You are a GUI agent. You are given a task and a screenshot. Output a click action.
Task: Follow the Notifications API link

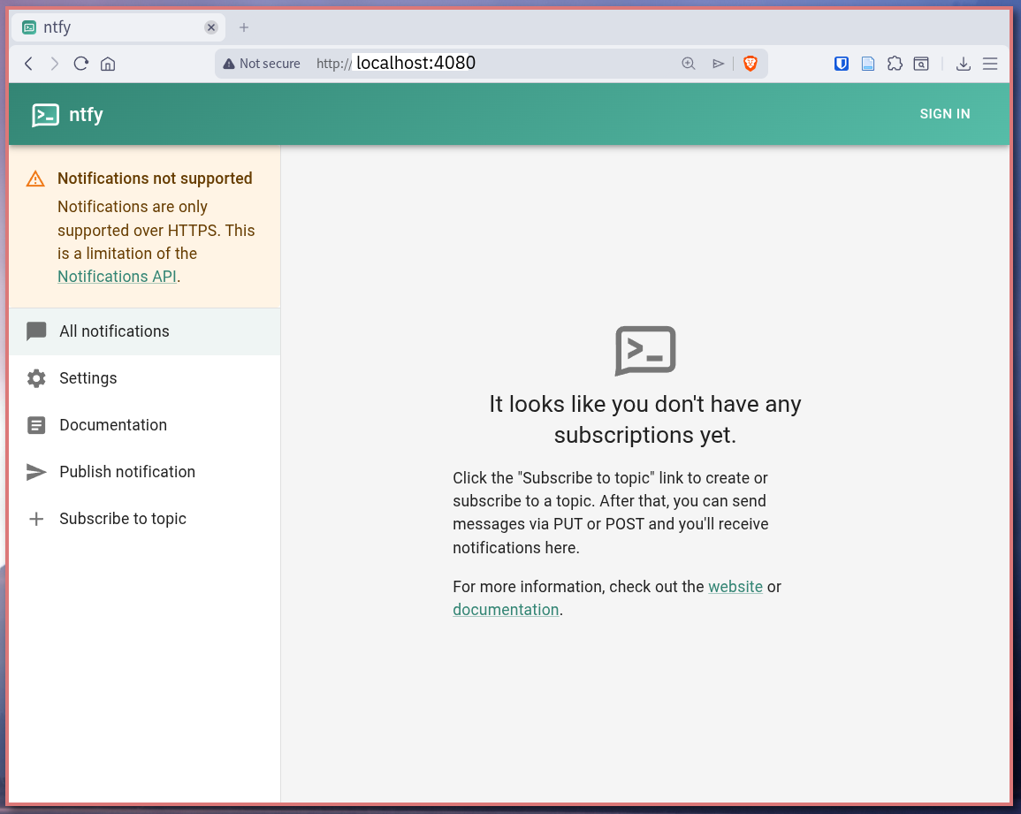coord(117,276)
